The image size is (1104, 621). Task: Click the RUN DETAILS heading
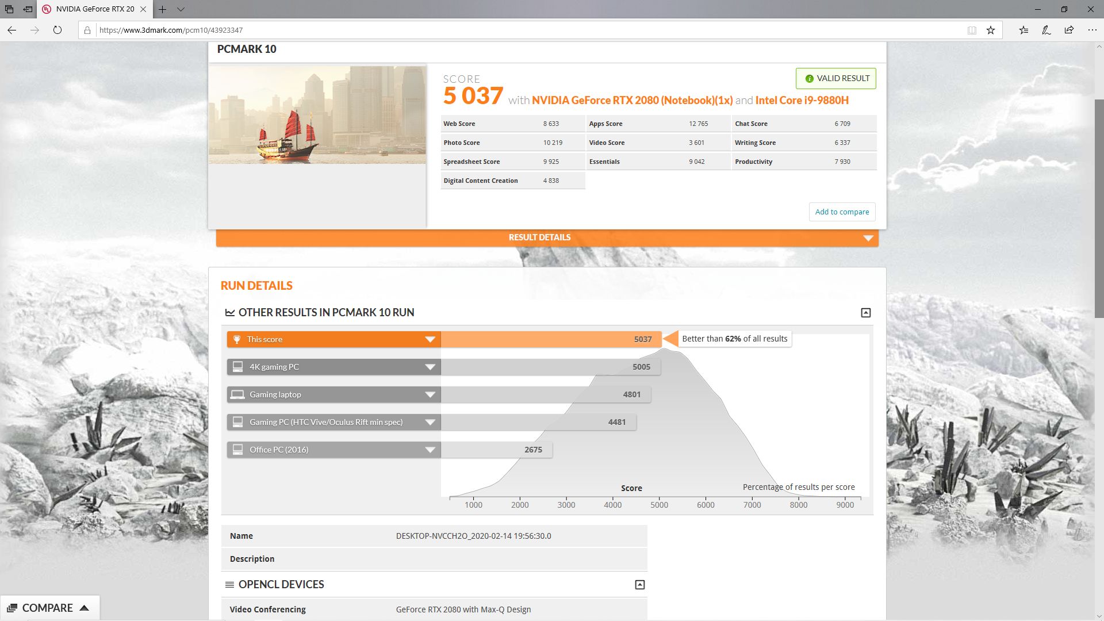click(x=256, y=286)
